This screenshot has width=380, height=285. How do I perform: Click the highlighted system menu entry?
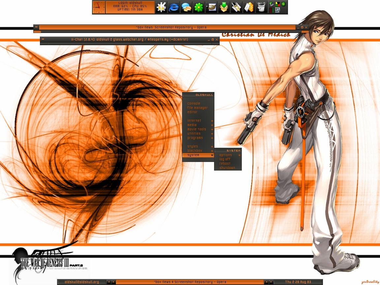coord(198,155)
